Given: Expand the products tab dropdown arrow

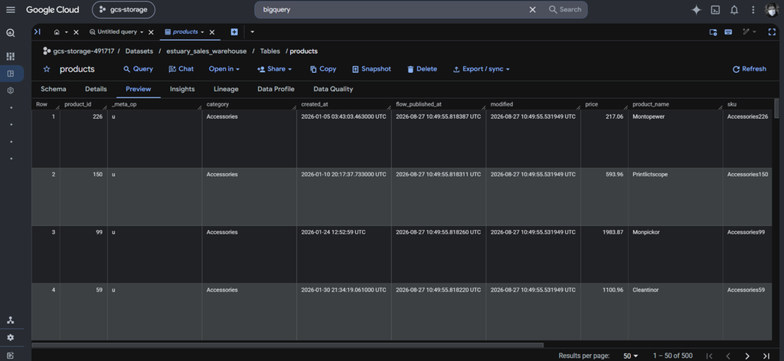Looking at the screenshot, I should [202, 32].
